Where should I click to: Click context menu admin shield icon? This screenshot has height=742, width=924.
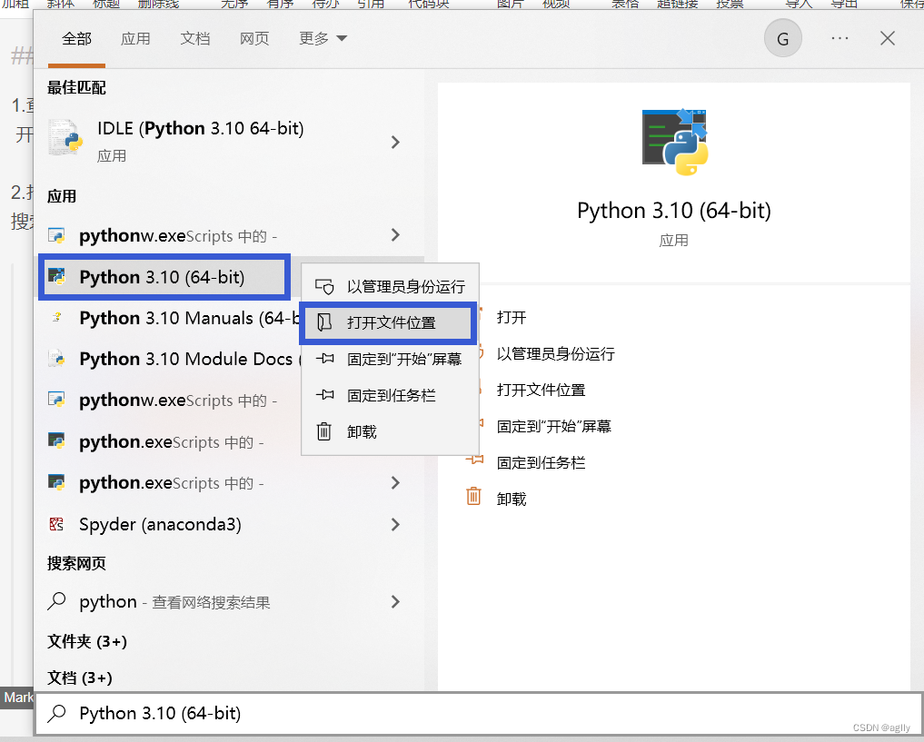pos(324,287)
